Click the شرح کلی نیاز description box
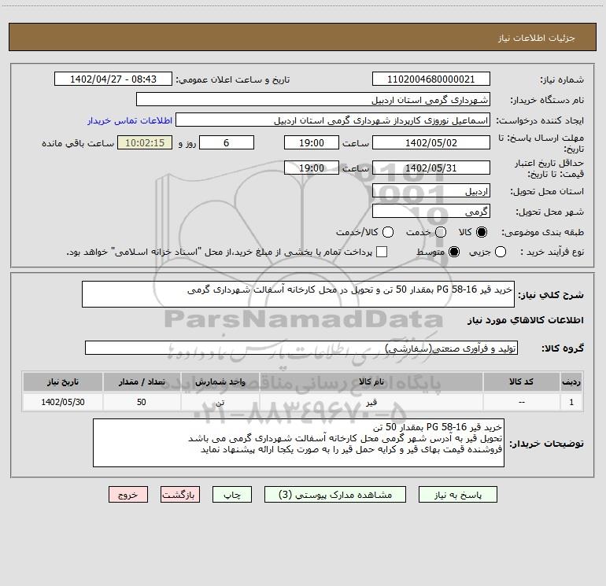The image size is (606, 586). tap(298, 294)
